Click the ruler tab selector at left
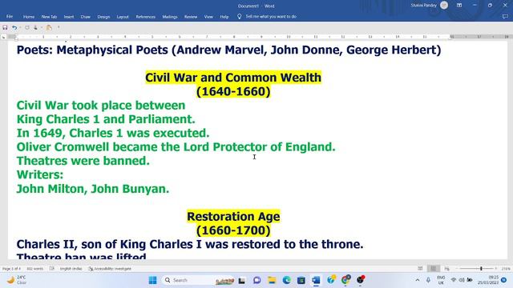 pyautogui.click(x=4, y=38)
